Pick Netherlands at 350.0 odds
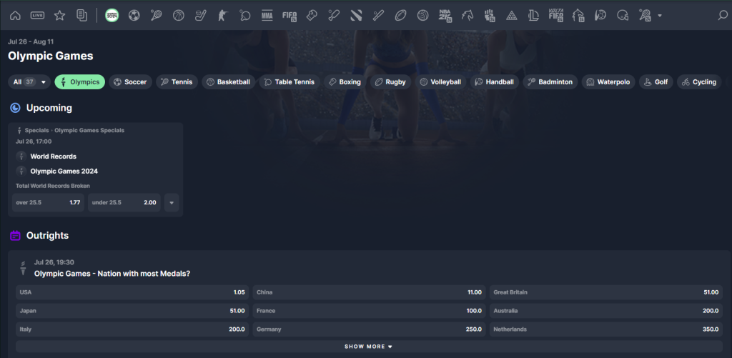Image resolution: width=732 pixels, height=358 pixels. pyautogui.click(x=606, y=329)
